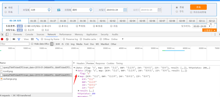Open the Response tab
Screen dimensions: 220x97
click(100, 63)
